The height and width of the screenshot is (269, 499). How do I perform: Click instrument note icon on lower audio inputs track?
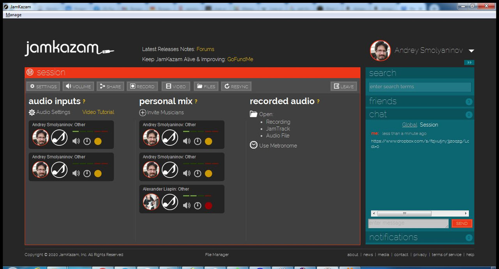tap(59, 170)
